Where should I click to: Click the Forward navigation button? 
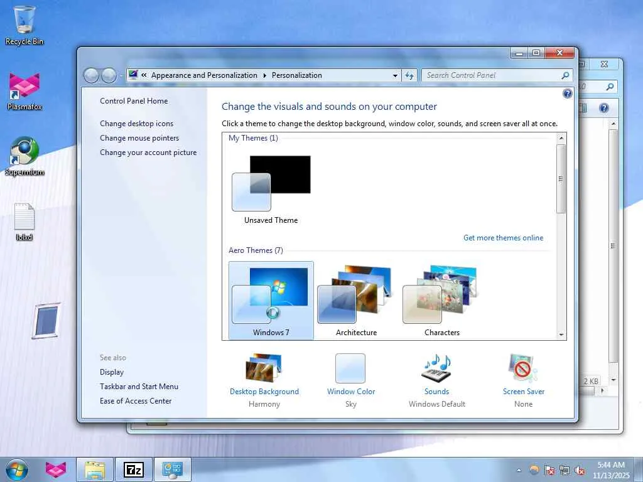click(x=109, y=75)
